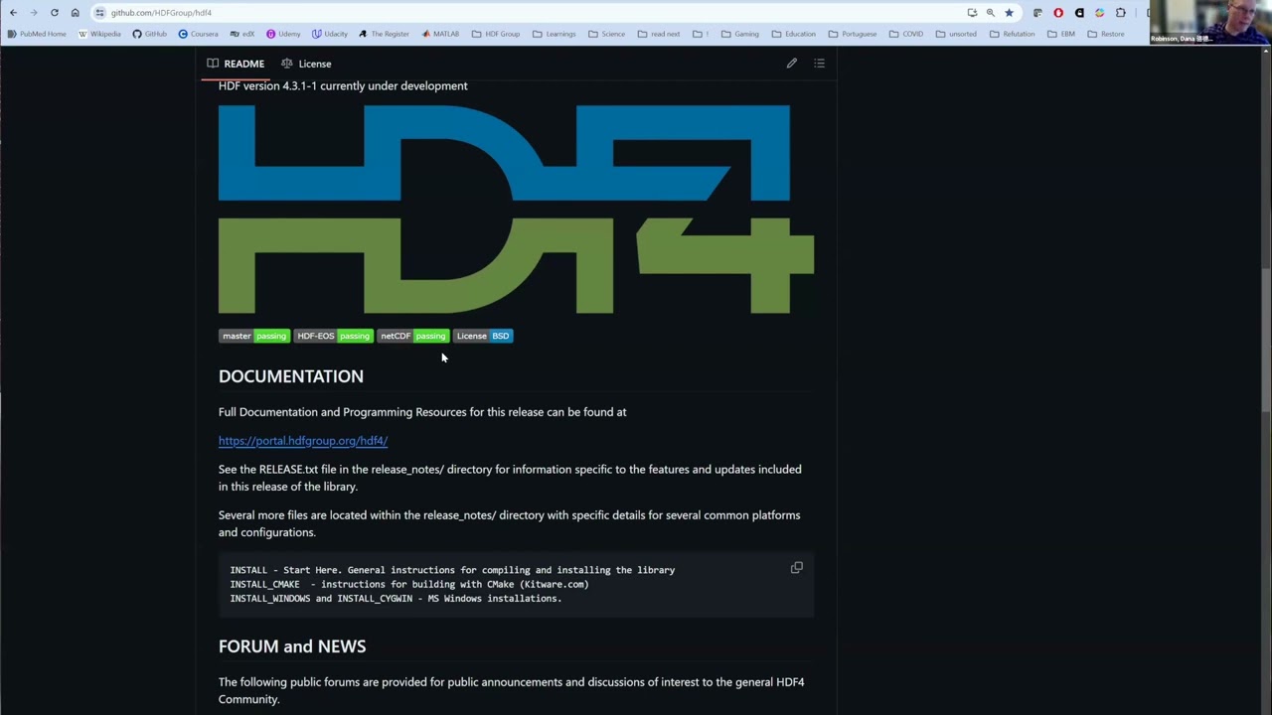The height and width of the screenshot is (715, 1272).
Task: Switch to the README tab
Action: (236, 64)
